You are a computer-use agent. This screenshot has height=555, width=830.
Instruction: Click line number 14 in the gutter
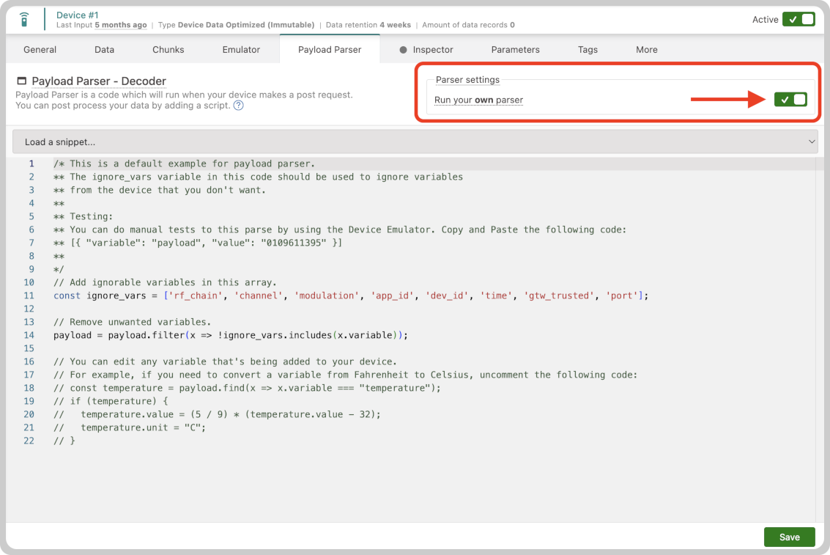pos(29,335)
